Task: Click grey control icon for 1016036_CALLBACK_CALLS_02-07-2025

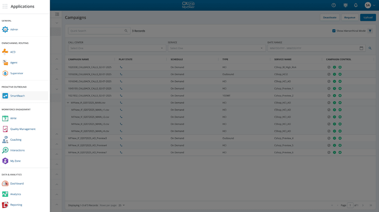Action: 329,74
